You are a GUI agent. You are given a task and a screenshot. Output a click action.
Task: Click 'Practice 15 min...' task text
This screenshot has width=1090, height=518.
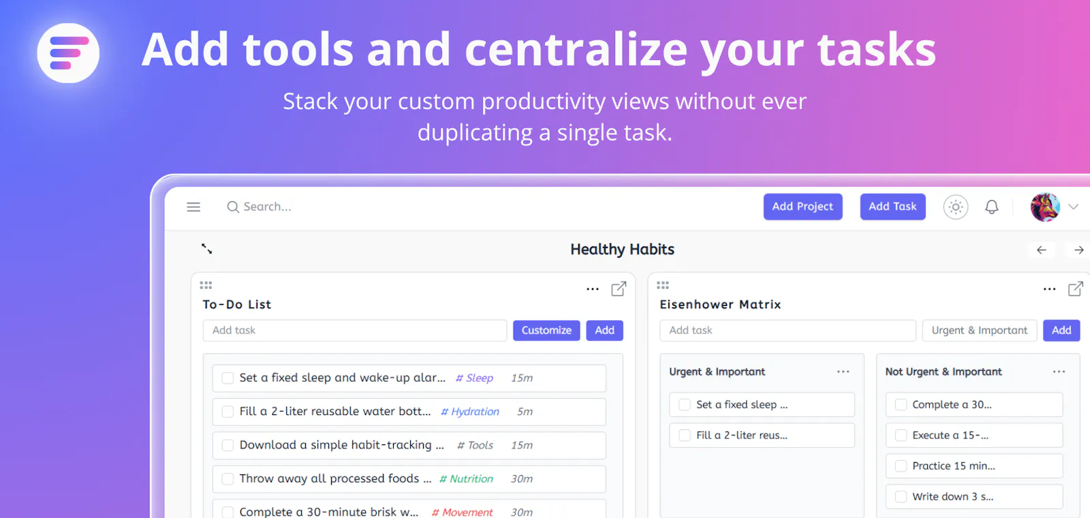[x=954, y=466]
